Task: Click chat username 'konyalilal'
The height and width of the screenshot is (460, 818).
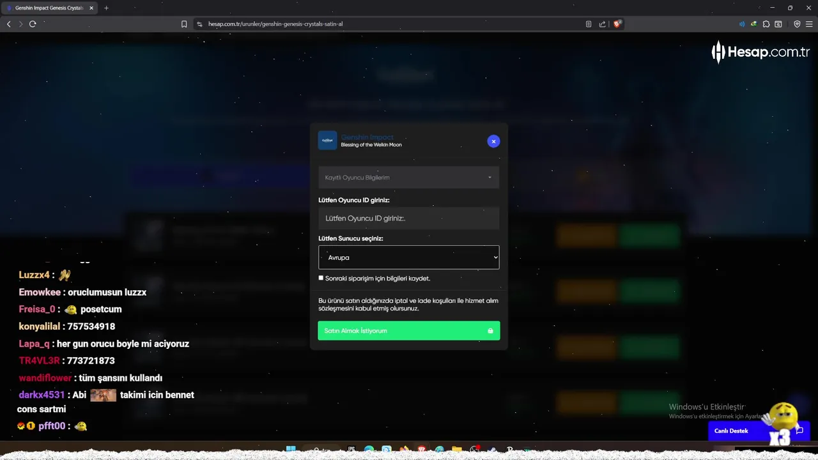Action: pyautogui.click(x=39, y=326)
